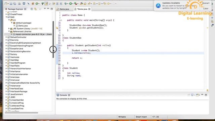Viewport: 215px width, 121px height.
Task: Collapse the src folder under DAO
Action: 9,20
